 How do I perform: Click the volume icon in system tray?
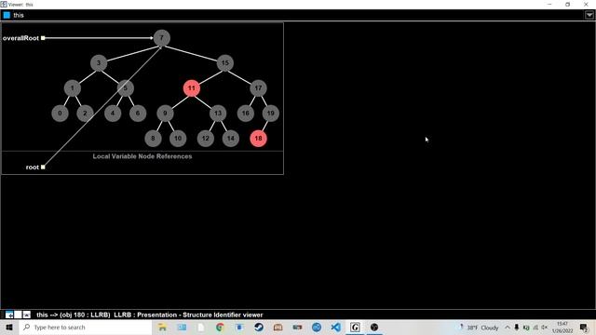[545, 328]
